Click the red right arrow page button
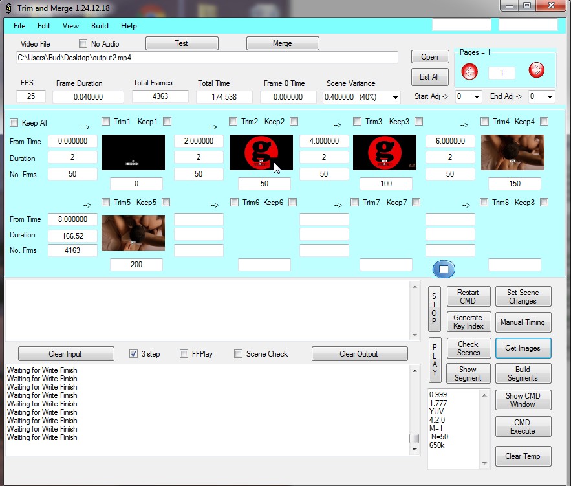Screen dimensions: 571x486 (537, 70)
